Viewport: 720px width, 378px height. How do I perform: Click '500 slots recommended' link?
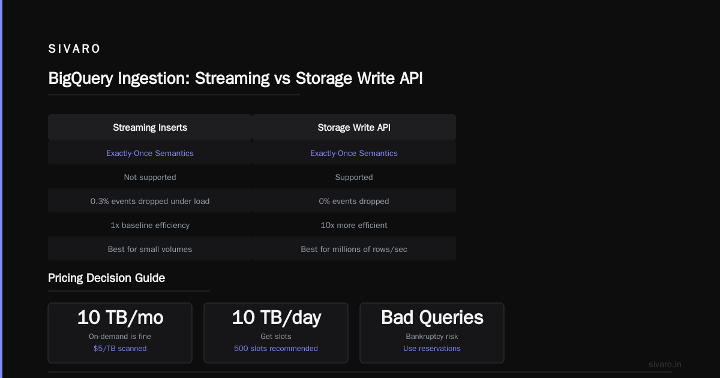pyautogui.click(x=276, y=349)
